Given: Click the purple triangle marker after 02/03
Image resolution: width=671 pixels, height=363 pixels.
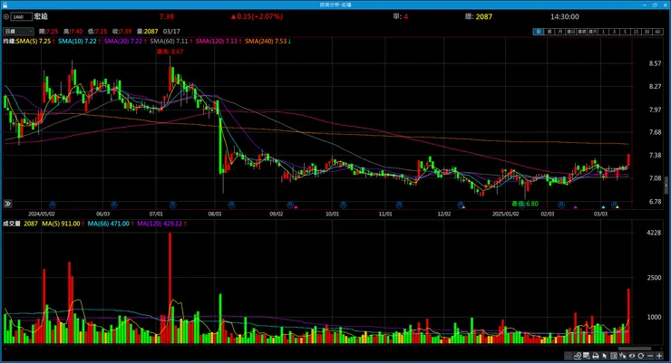Looking at the screenshot, I should pyautogui.click(x=575, y=207).
